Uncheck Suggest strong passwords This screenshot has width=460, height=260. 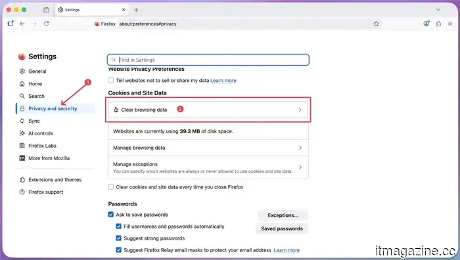coord(118,238)
